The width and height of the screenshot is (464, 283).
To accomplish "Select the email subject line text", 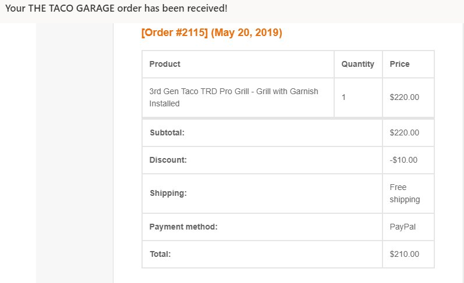I will 116,8.
